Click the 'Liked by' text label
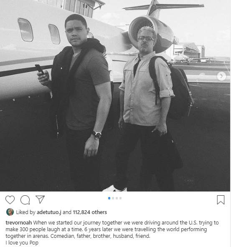The height and width of the screenshot is (247, 231). [x=26, y=212]
